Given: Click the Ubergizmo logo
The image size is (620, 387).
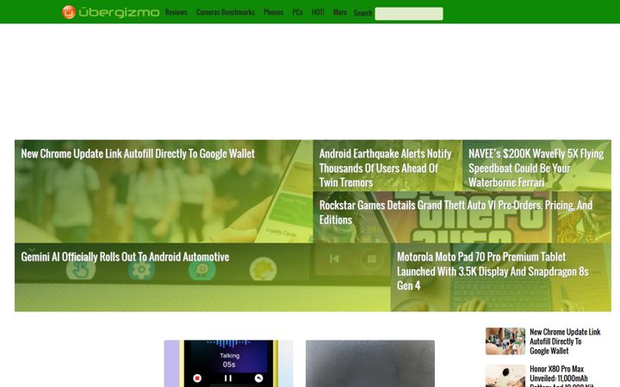Looking at the screenshot, I should click(111, 12).
